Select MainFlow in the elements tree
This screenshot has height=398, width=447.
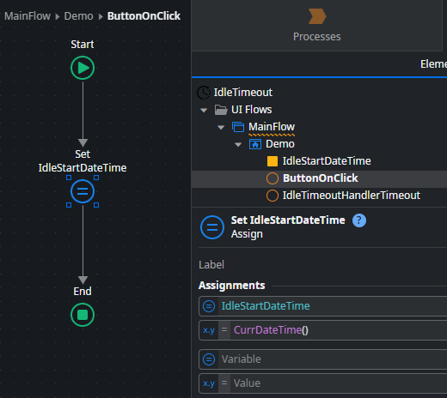tap(272, 127)
